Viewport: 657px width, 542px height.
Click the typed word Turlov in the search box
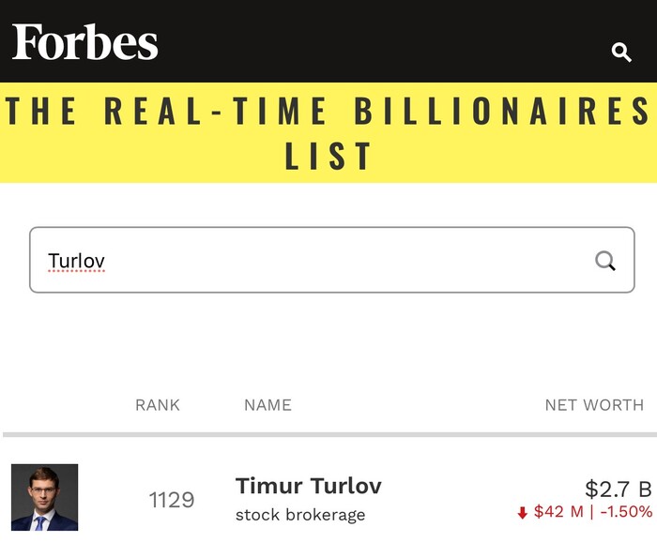point(76,261)
